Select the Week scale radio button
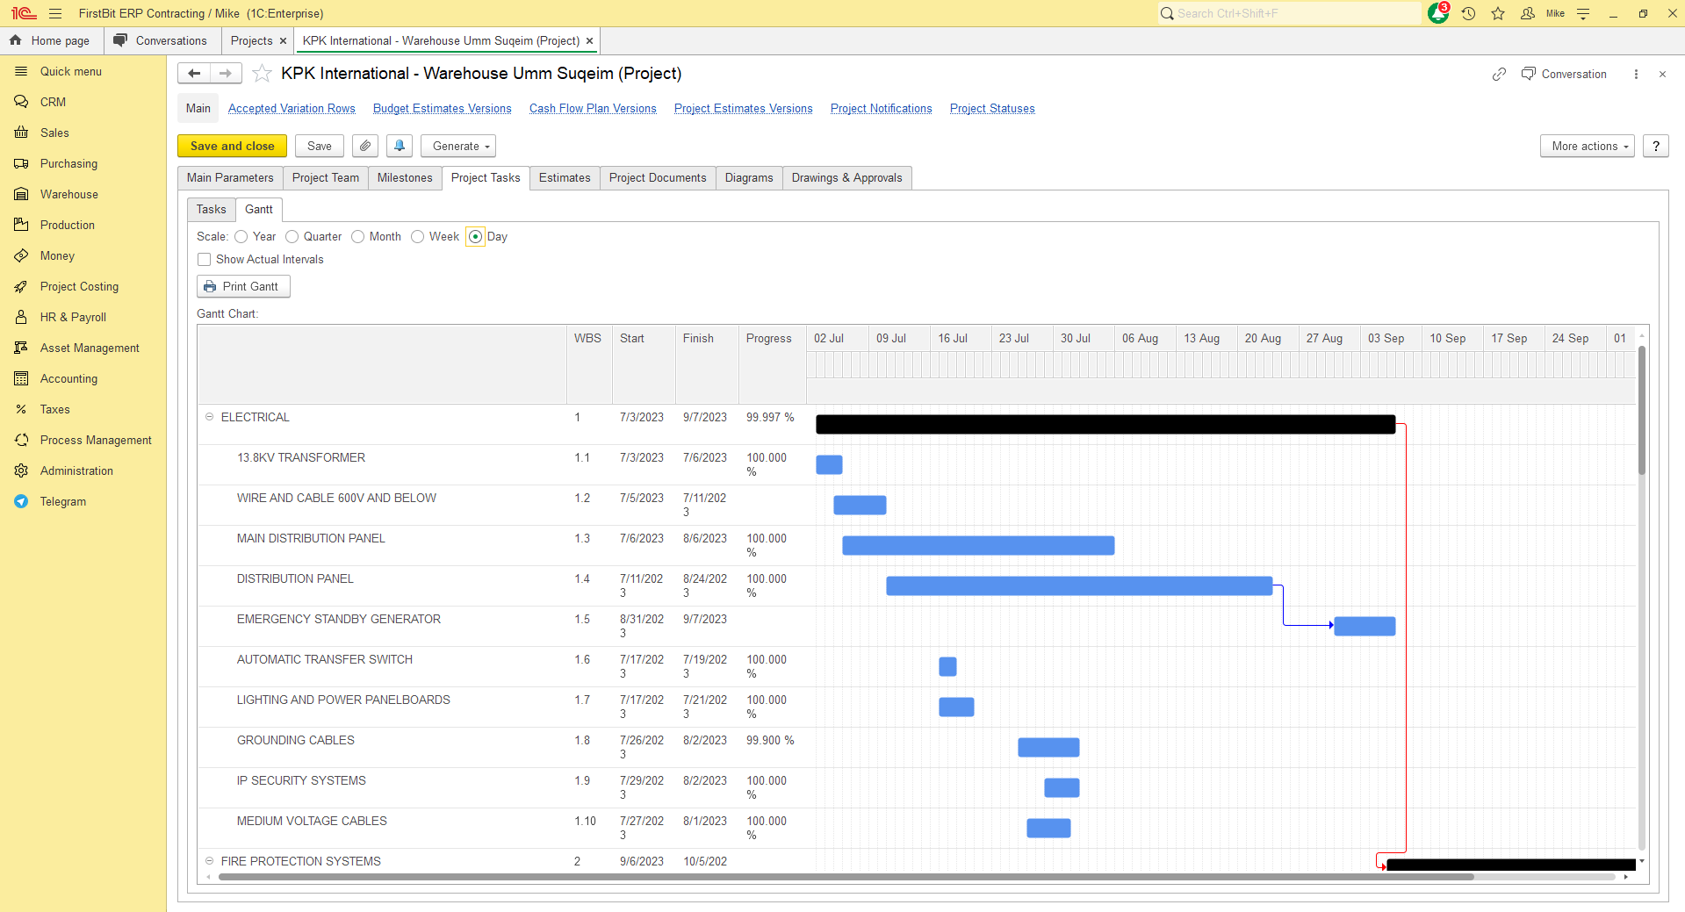1685x912 pixels. [418, 237]
